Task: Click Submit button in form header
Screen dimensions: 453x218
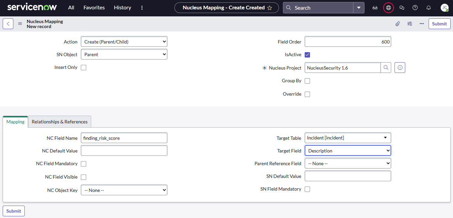Action: (x=439, y=24)
